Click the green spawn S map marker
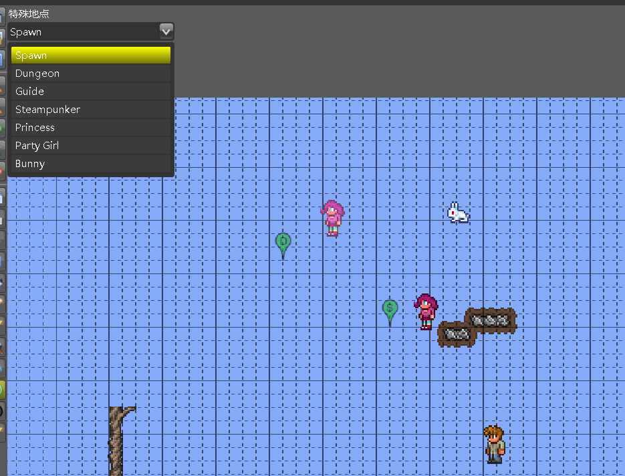 click(390, 310)
